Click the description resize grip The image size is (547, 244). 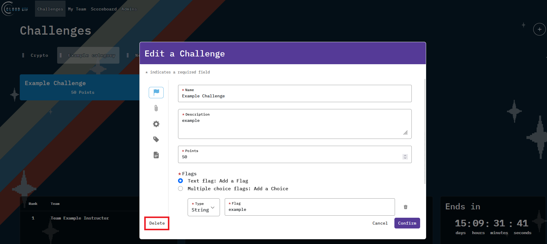(405, 133)
